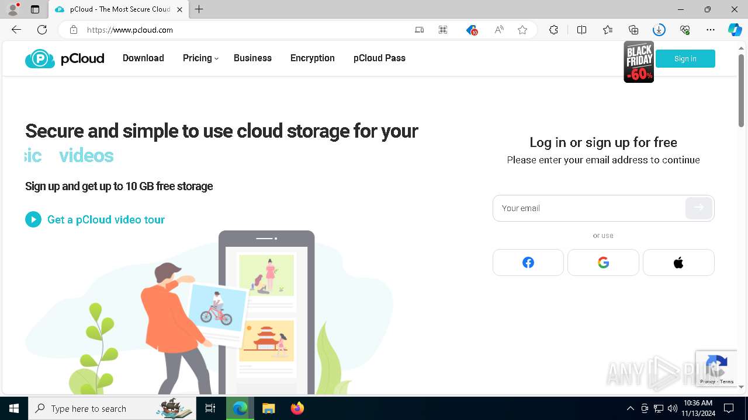
Task: Go to the Encryption page
Action: 313,58
